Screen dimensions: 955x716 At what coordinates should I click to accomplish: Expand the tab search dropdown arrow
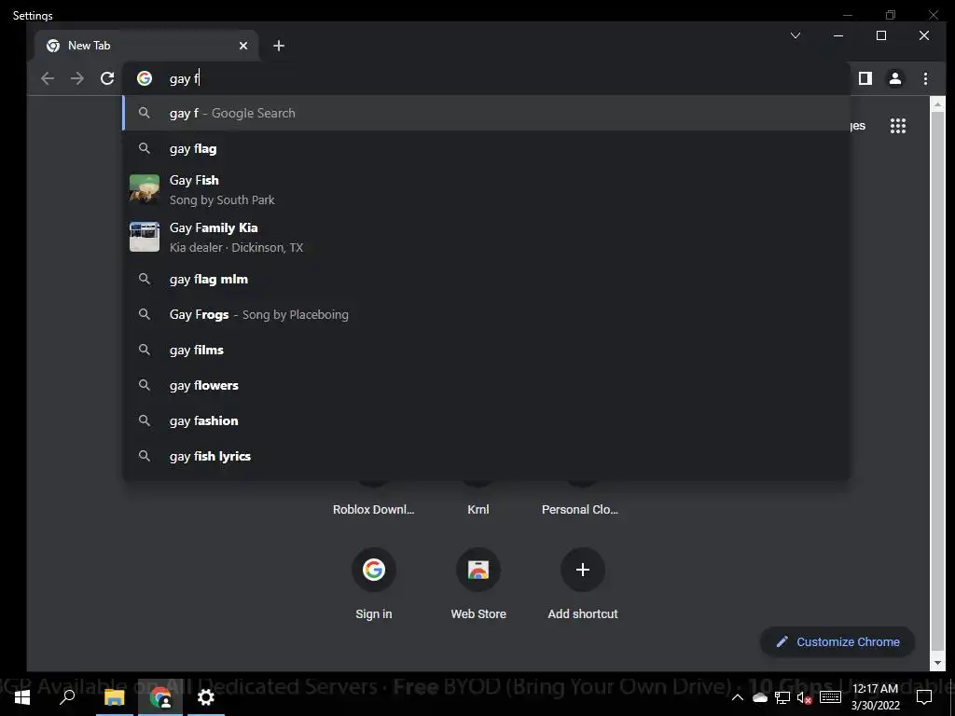pos(796,36)
